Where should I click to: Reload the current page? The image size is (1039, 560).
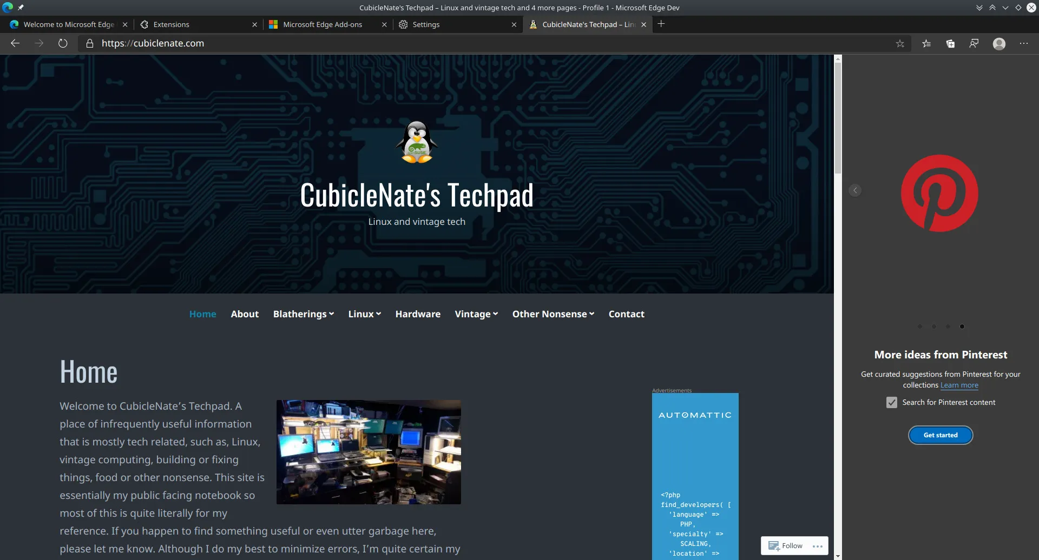[63, 43]
